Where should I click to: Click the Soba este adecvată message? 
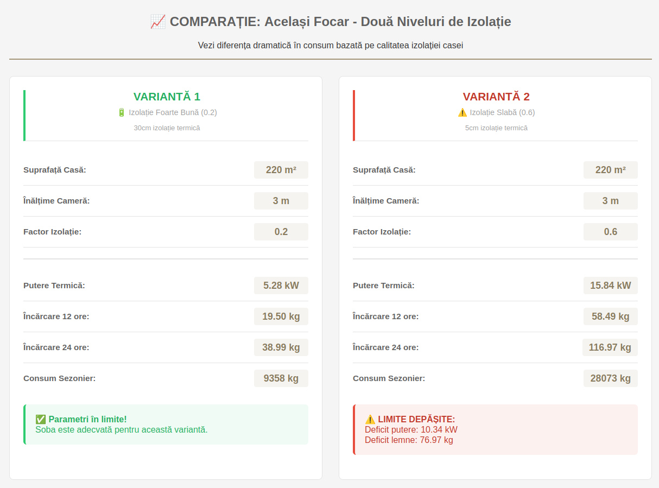[x=122, y=429]
